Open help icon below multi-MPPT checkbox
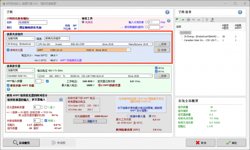Screen dimensions: 250x150 point(8,89)
